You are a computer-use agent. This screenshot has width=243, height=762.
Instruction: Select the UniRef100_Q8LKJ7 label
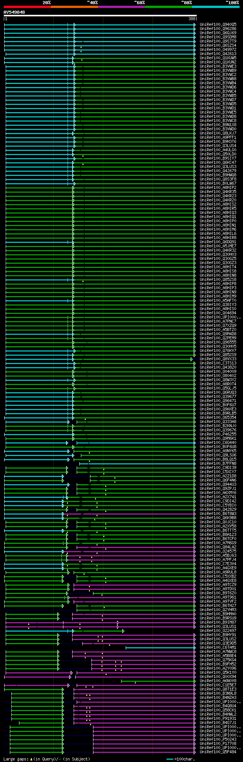coord(218,133)
